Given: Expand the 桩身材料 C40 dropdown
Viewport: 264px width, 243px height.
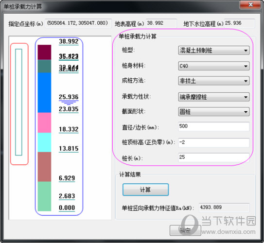Looking at the screenshot, I should [213, 66].
